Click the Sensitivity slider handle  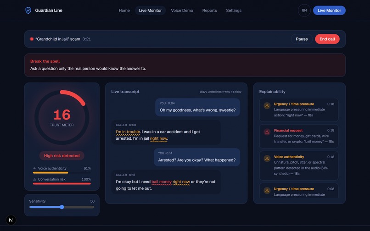(62, 207)
